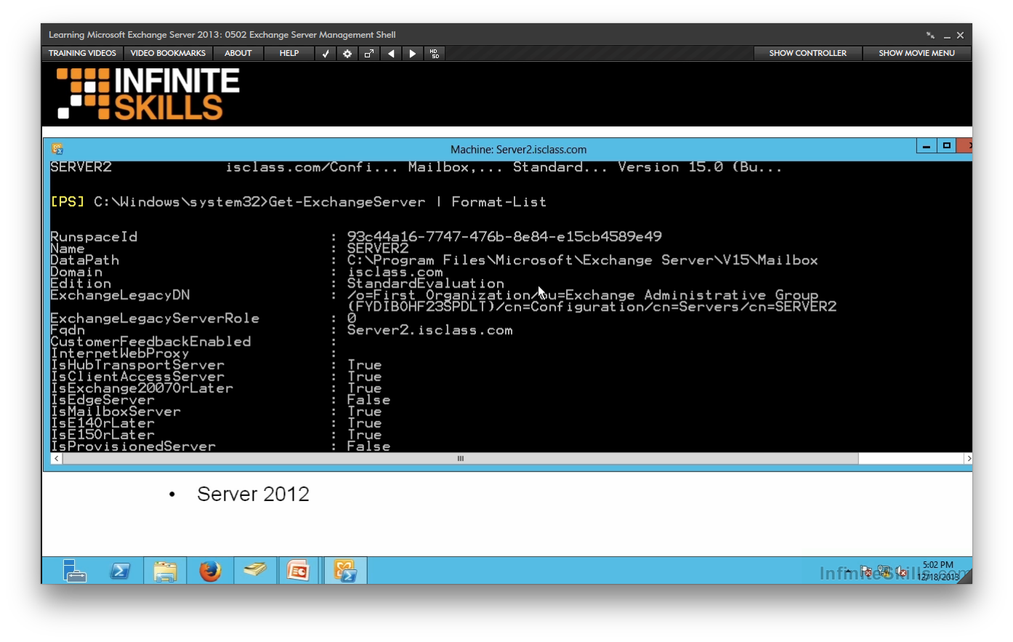Toggle HD/SD video quality
The height and width of the screenshot is (642, 1013).
click(435, 53)
